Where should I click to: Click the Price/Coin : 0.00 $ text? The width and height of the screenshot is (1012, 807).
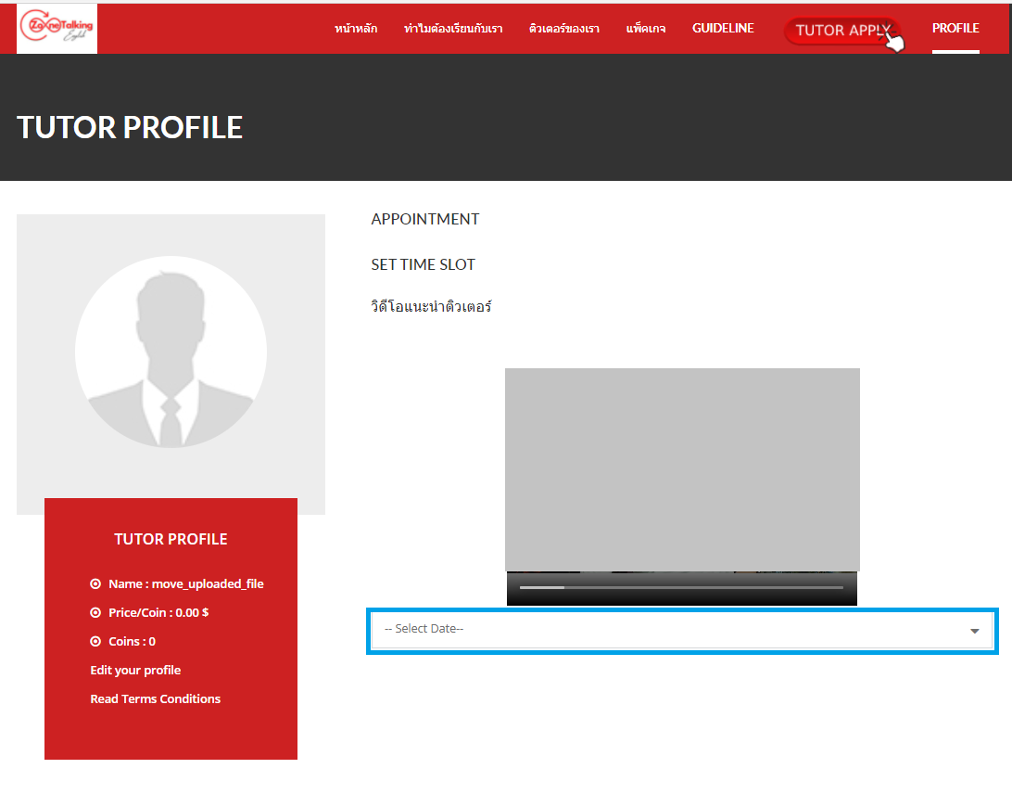158,612
